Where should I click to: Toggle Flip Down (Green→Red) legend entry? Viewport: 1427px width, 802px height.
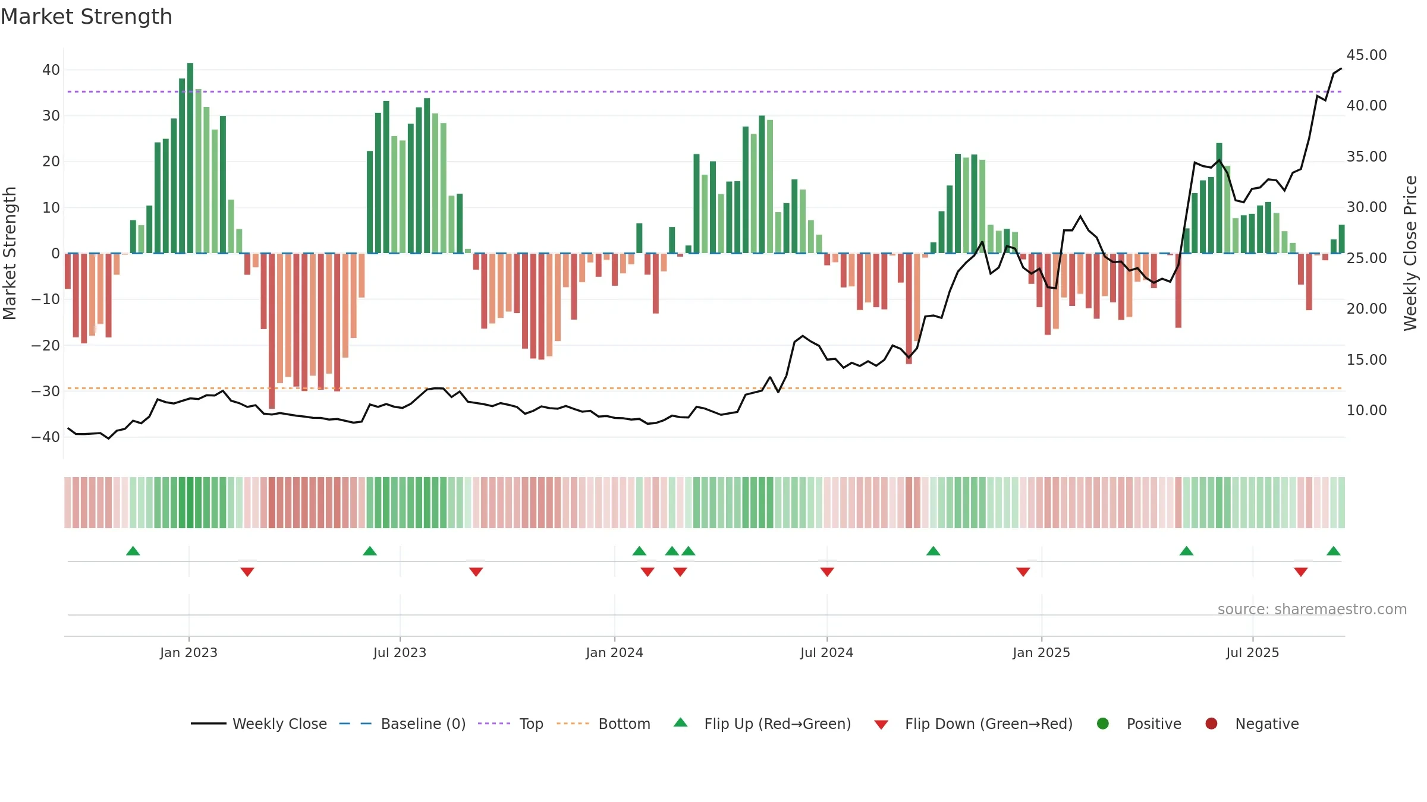coord(973,724)
